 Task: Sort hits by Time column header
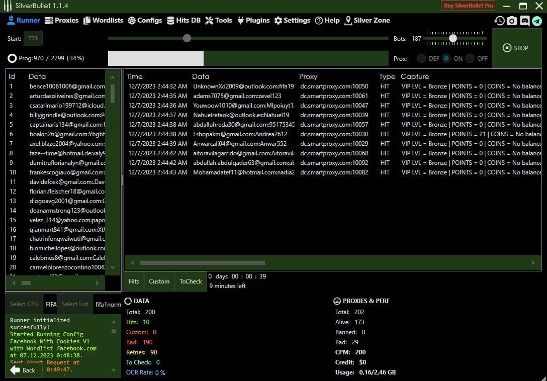pos(135,76)
